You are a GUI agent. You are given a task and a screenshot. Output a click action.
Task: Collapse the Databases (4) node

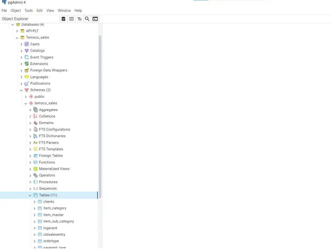(x=13, y=25)
